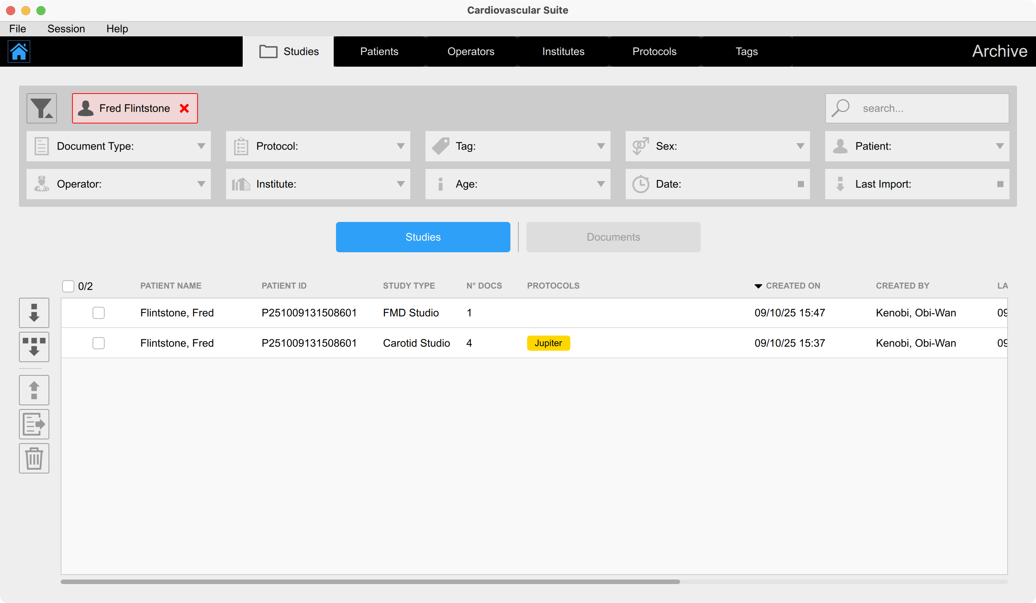Open the Operator filter dropdown

click(118, 184)
